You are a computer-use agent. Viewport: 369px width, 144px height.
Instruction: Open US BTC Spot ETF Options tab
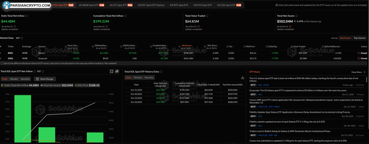point(151,5)
